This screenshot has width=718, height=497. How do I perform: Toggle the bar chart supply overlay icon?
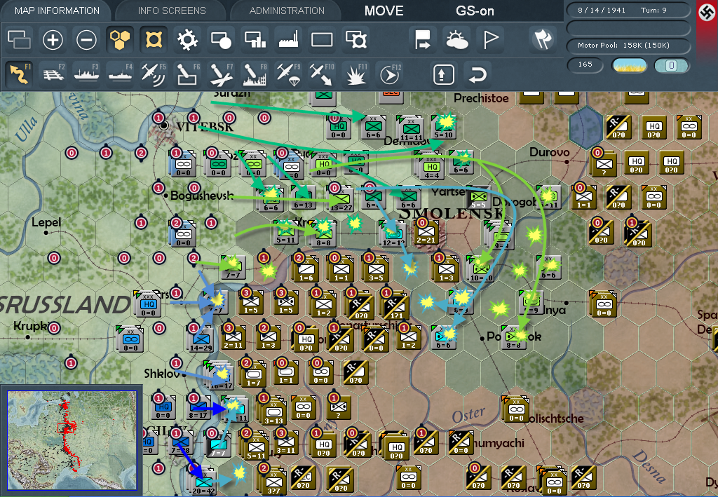click(x=255, y=40)
